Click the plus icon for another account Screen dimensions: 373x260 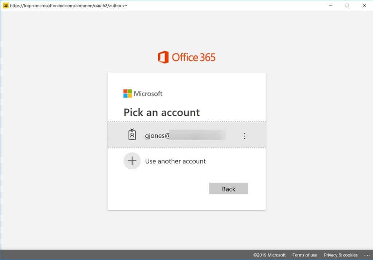click(x=132, y=161)
